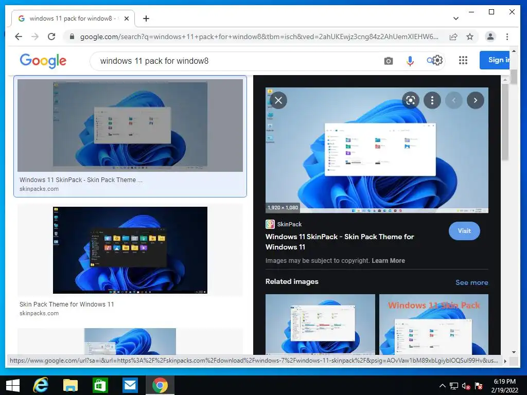Open Chrome three-dot menu
527x395 pixels.
point(507,37)
